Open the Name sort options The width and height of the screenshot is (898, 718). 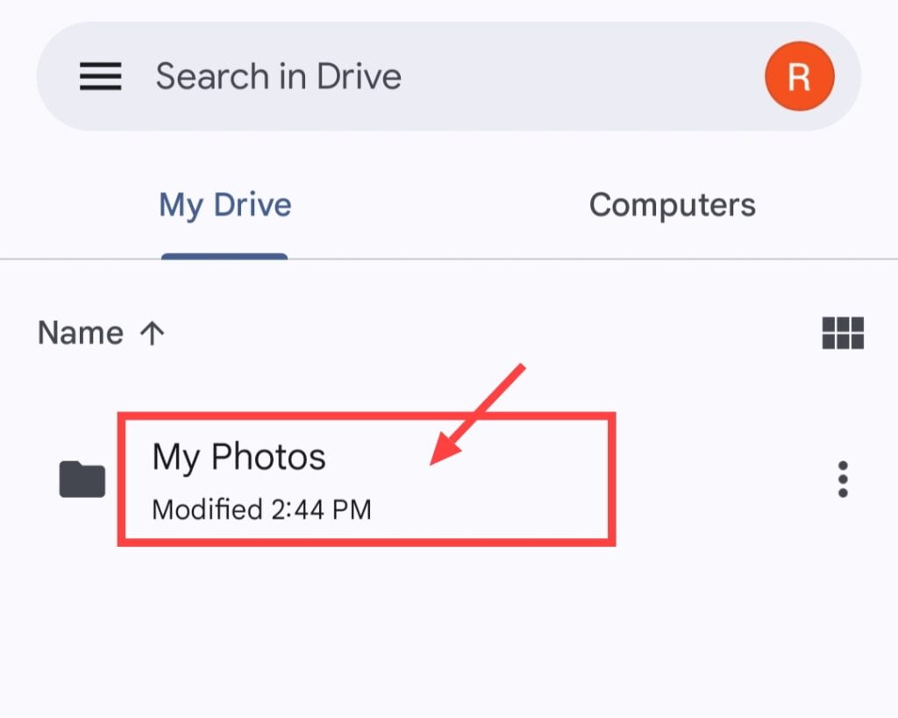tap(102, 332)
